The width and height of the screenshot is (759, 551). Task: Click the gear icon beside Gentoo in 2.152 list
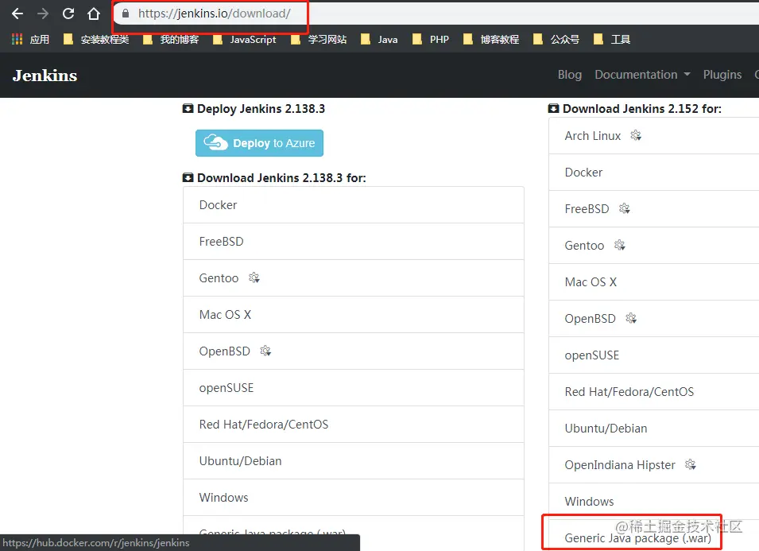(x=620, y=245)
